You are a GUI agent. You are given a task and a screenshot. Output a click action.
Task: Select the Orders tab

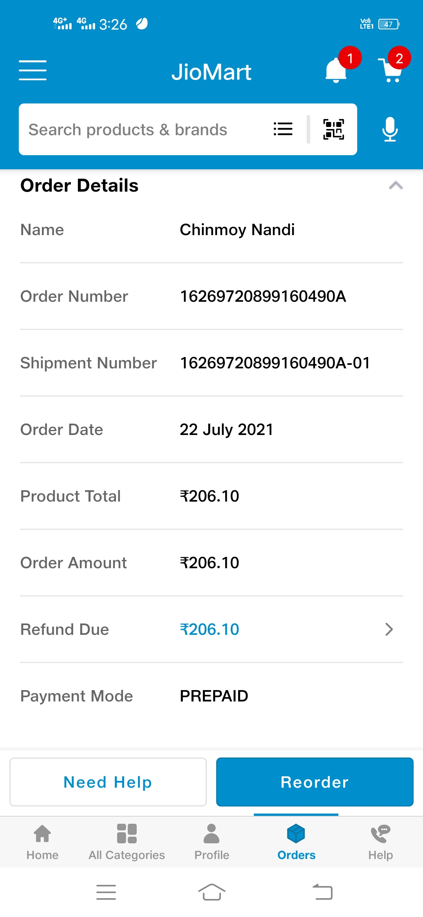tap(296, 841)
